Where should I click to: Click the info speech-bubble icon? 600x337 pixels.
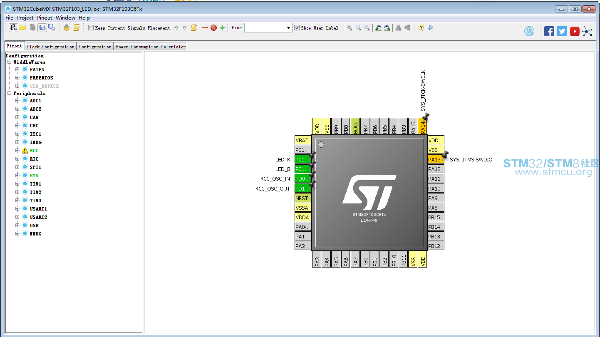(430, 28)
